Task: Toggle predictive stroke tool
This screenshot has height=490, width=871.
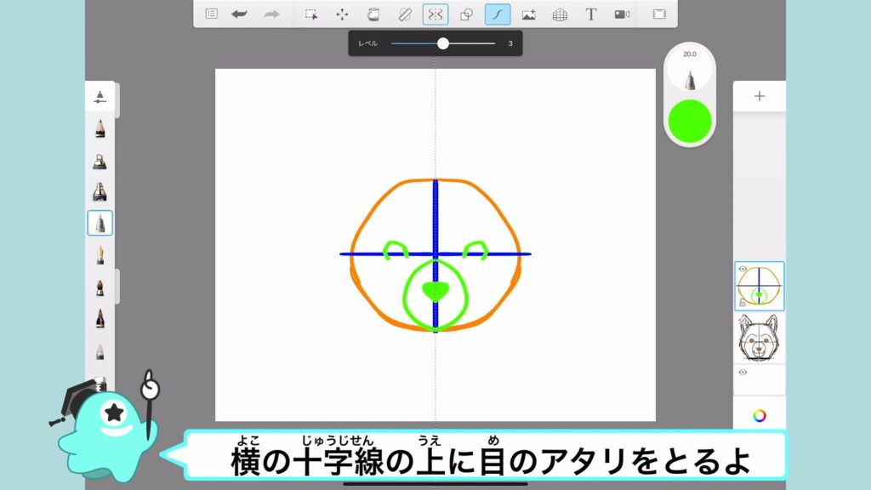Action: [x=498, y=14]
